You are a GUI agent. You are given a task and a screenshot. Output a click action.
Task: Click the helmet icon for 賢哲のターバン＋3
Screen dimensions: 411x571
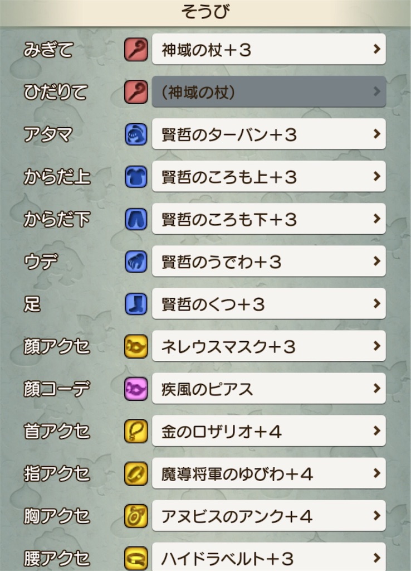coord(136,134)
